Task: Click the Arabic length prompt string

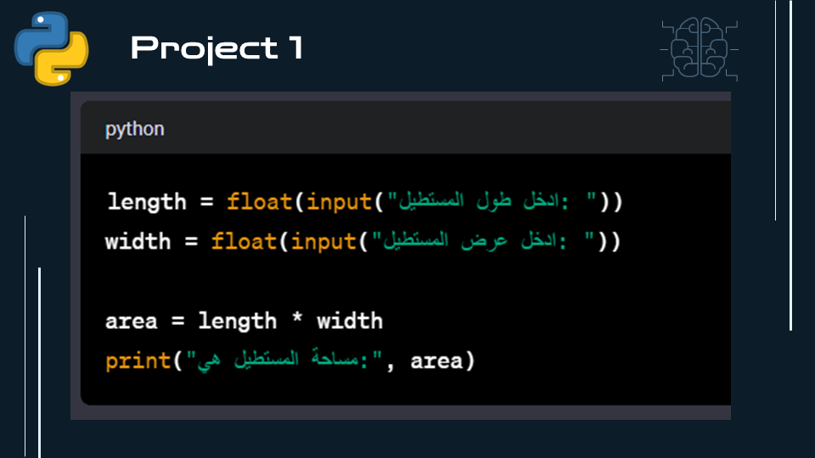Action: [492, 201]
